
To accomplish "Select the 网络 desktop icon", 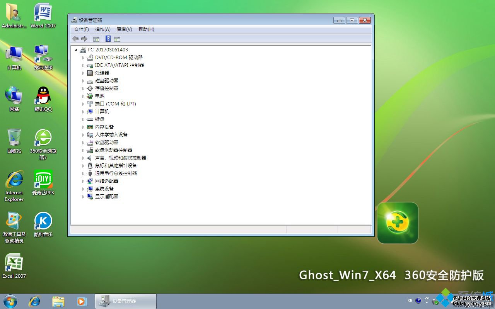I will click(14, 99).
